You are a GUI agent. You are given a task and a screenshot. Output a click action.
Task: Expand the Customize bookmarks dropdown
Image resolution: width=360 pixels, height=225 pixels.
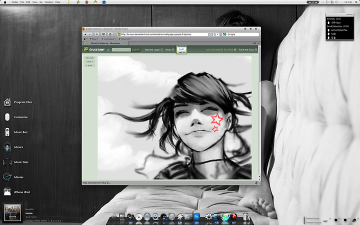pyautogui.click(x=108, y=39)
